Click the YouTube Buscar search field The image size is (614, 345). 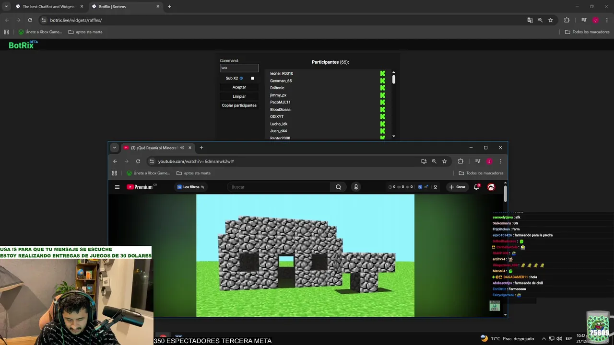coord(279,187)
